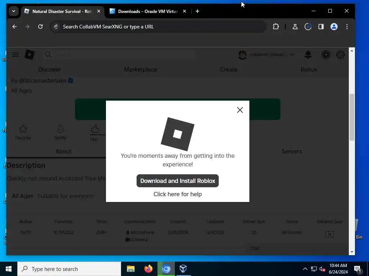Image resolution: width=369 pixels, height=276 pixels.
Task: Go back to previous page
Action: pyautogui.click(x=14, y=27)
